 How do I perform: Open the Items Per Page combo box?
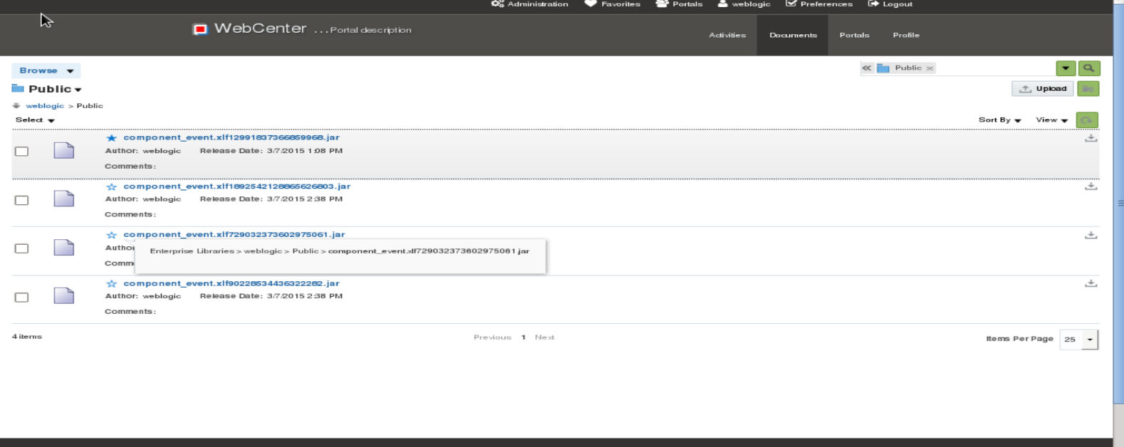pyautogui.click(x=1079, y=340)
